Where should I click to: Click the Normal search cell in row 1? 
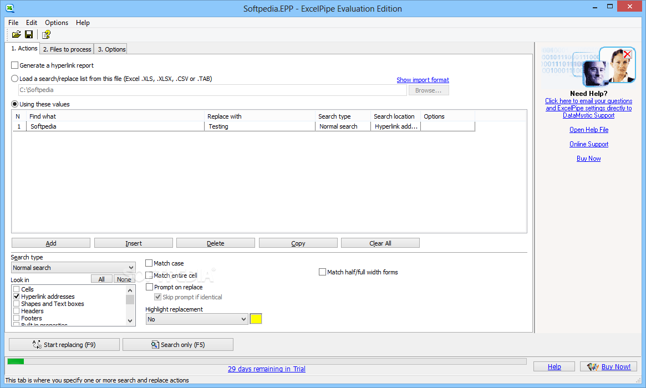[x=343, y=126]
